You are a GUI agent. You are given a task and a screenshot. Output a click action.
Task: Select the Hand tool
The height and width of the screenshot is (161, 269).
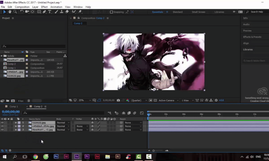[x=10, y=12]
